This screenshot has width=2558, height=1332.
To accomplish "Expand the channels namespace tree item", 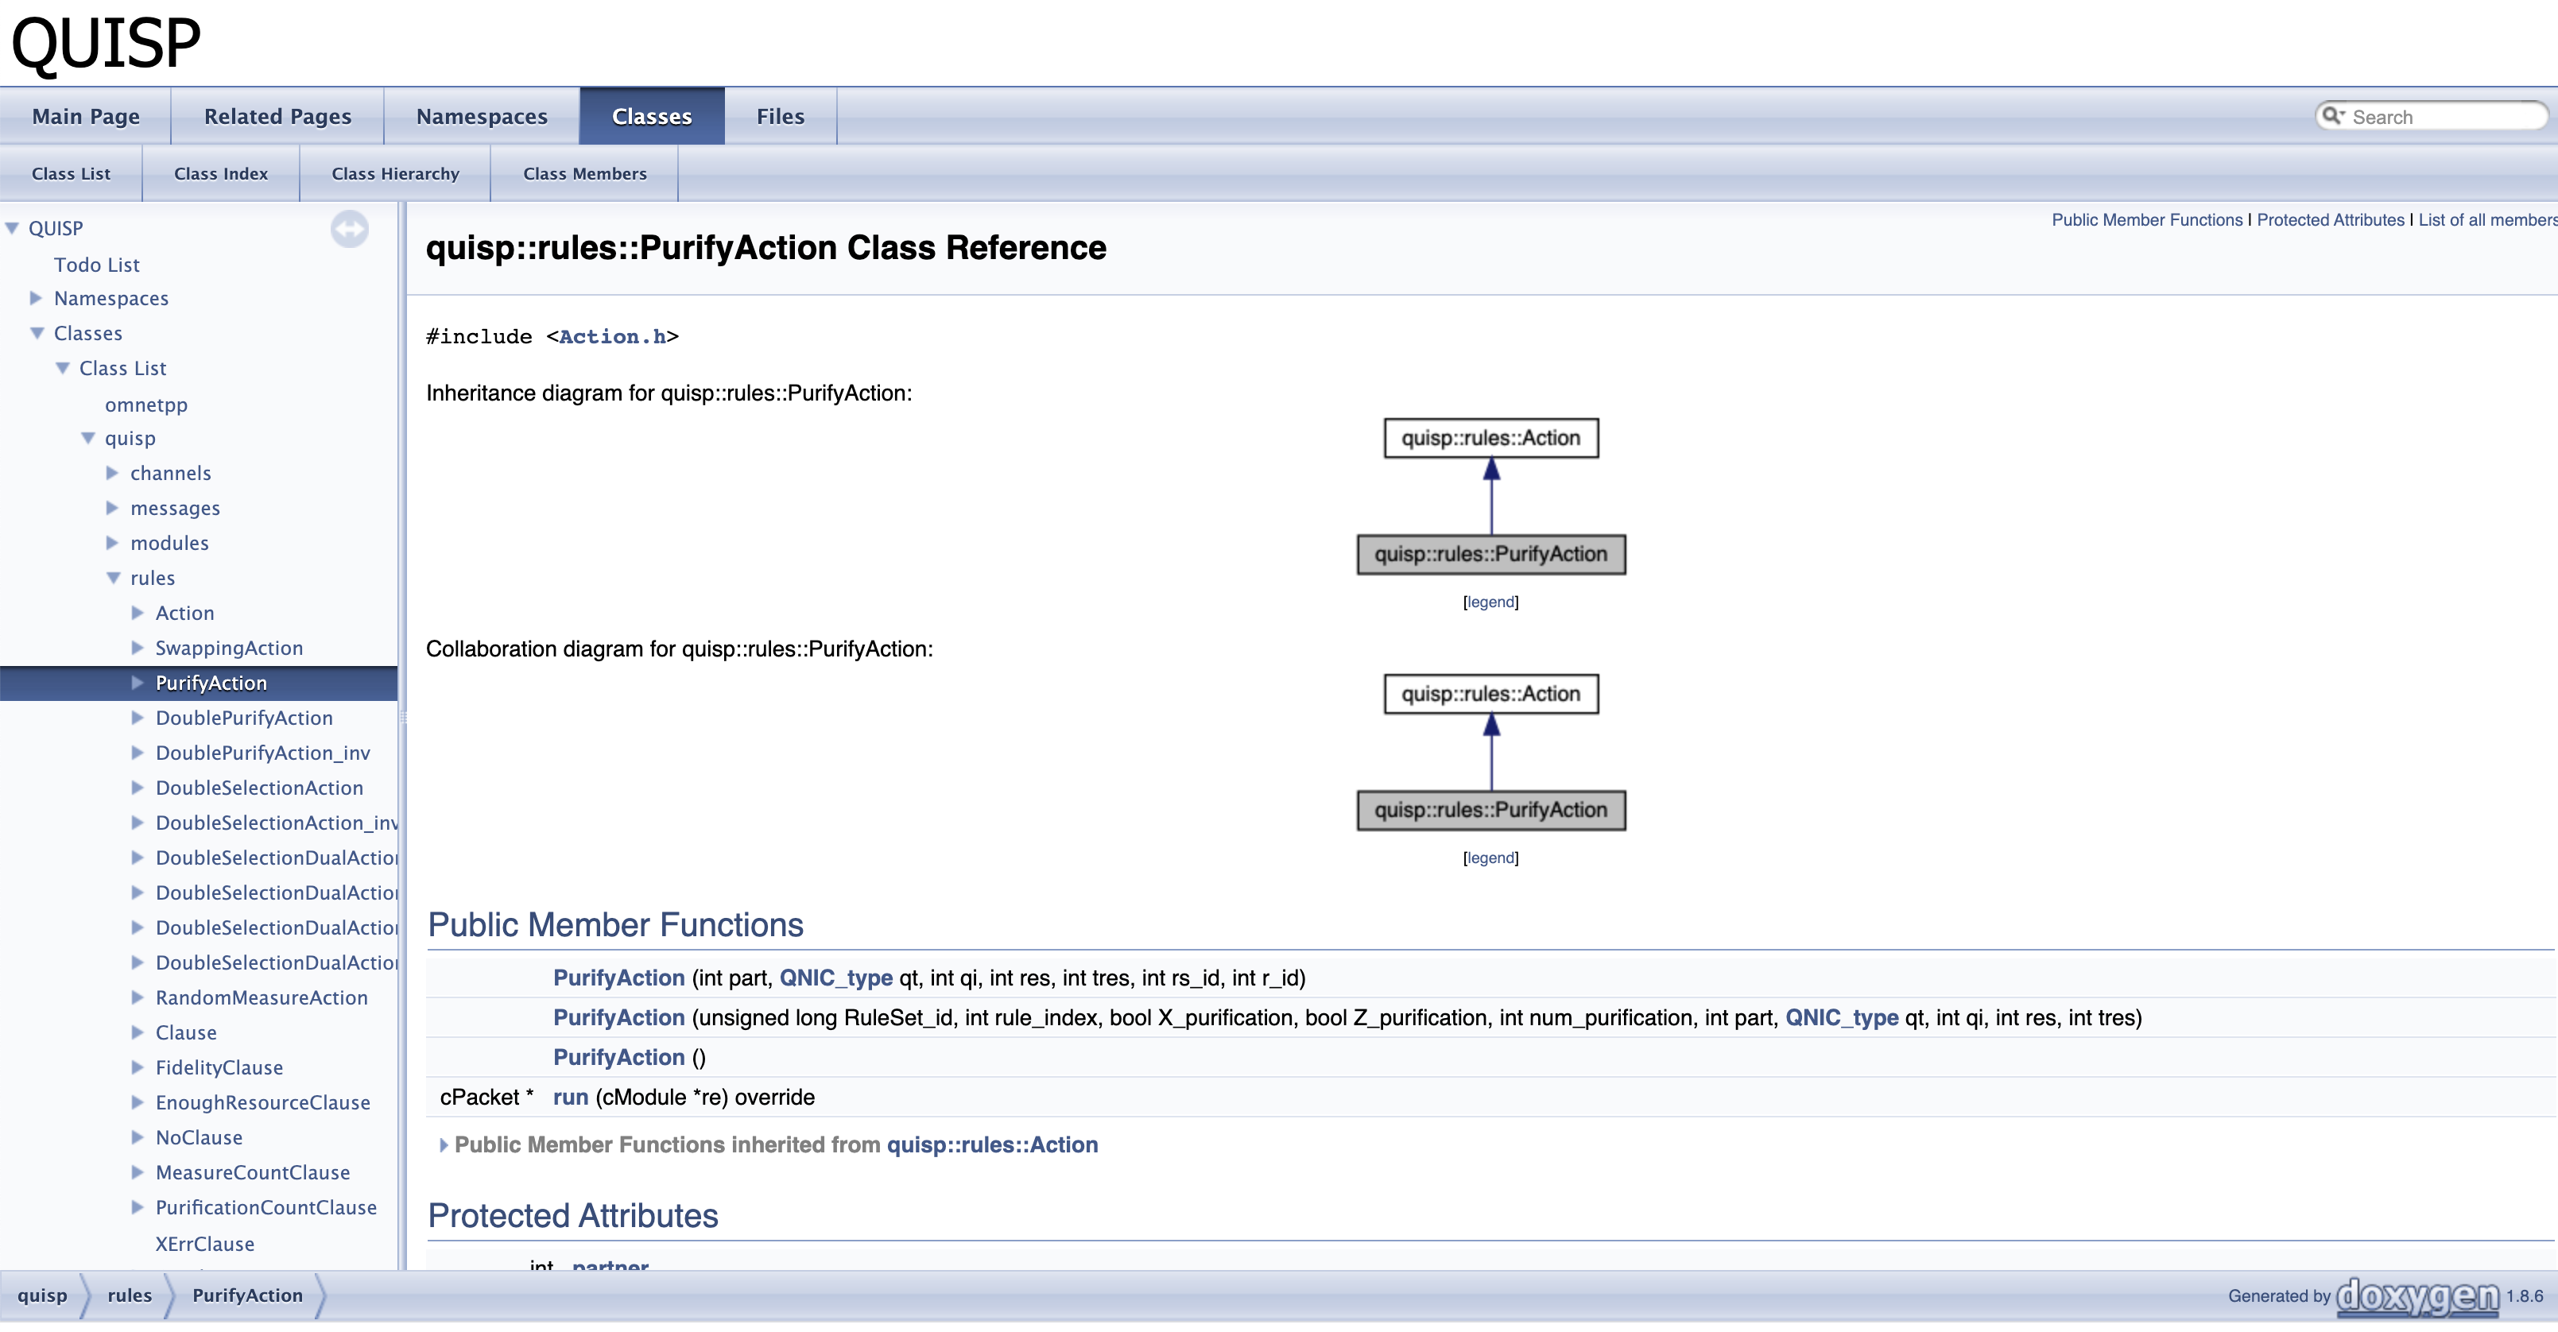I will pyautogui.click(x=110, y=472).
